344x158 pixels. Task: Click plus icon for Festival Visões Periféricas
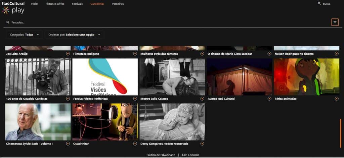click(x=135, y=99)
